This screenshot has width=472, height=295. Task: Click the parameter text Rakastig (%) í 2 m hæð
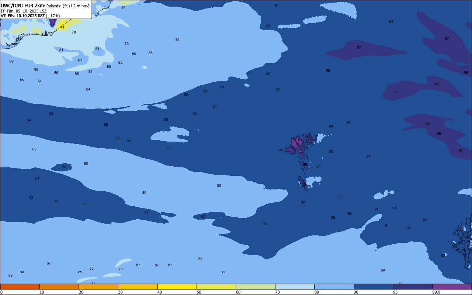point(68,6)
